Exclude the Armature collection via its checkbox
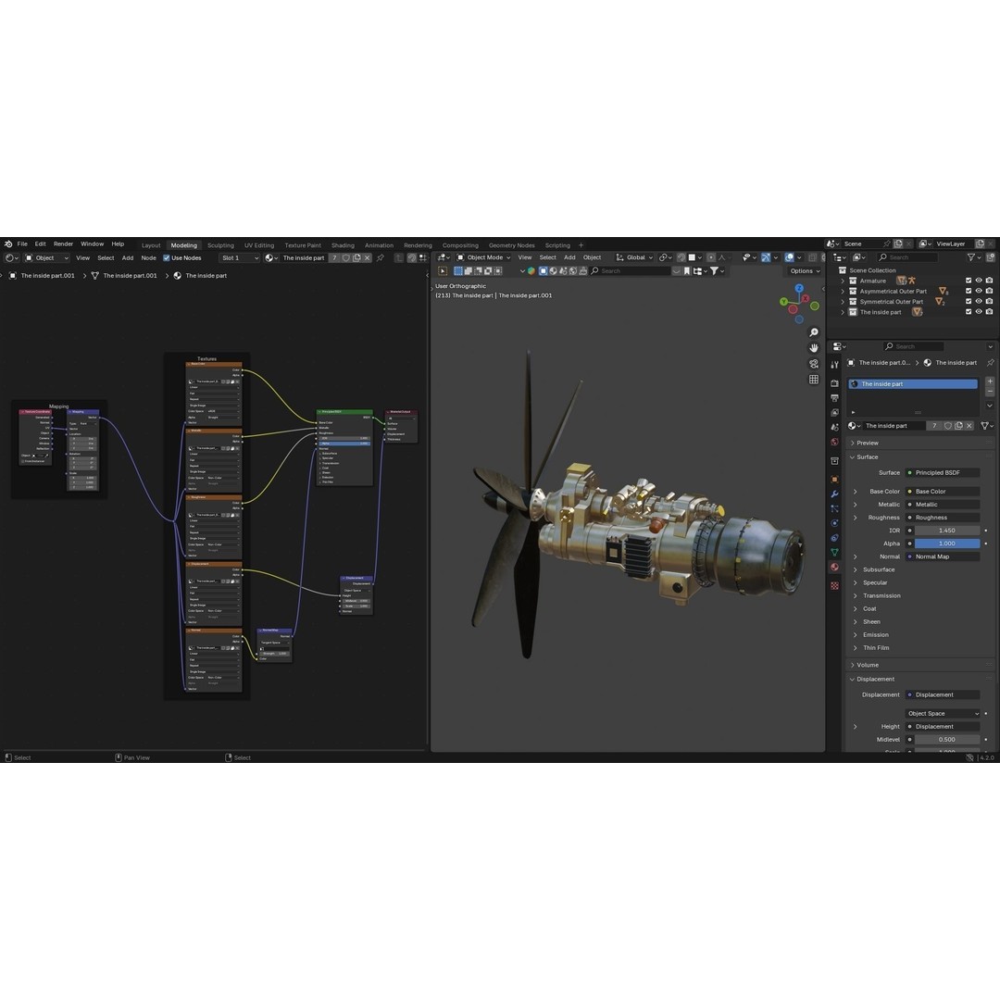This screenshot has height=1000, width=1000. 969,281
